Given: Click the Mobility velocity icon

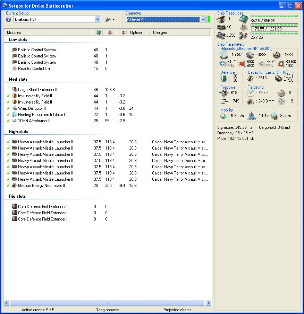Looking at the screenshot, I should 223,116.
